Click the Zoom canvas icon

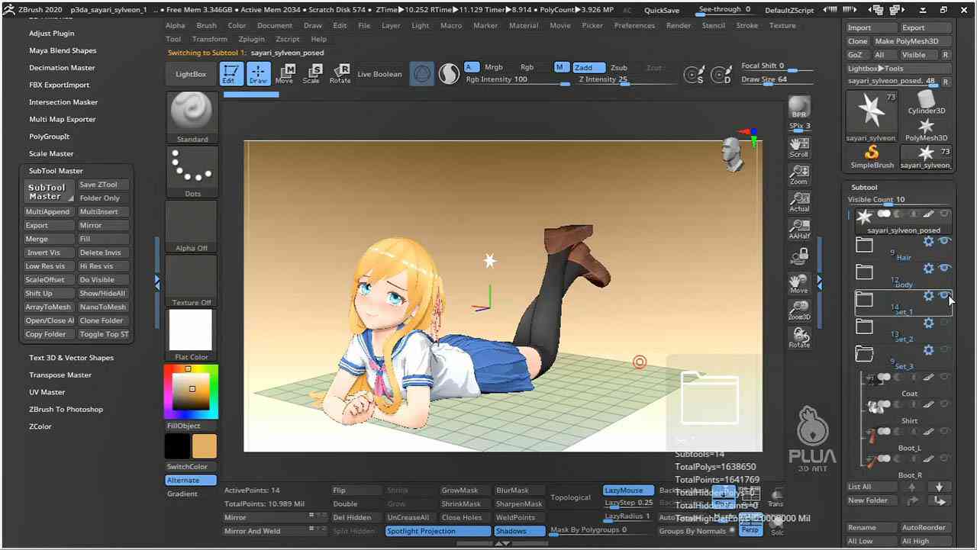799,175
